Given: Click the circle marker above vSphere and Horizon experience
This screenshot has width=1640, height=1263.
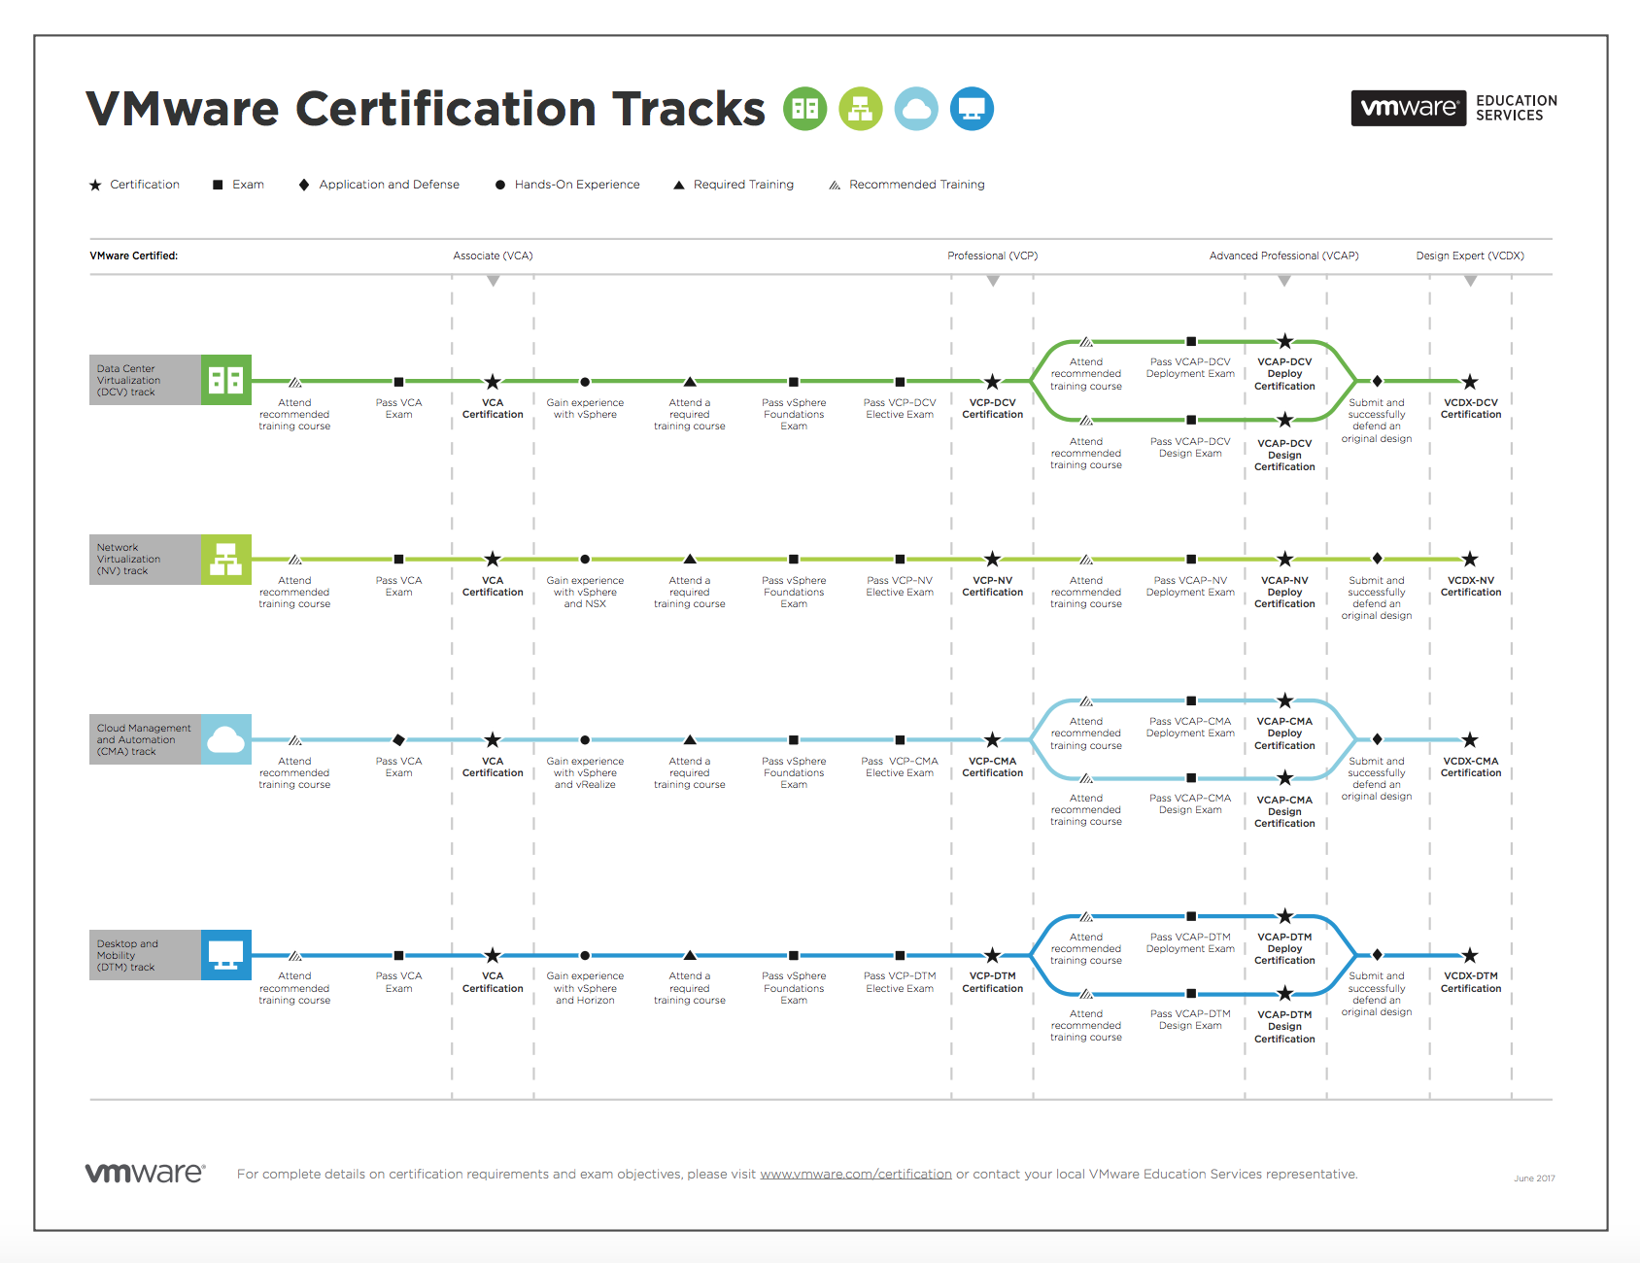Looking at the screenshot, I should (585, 956).
